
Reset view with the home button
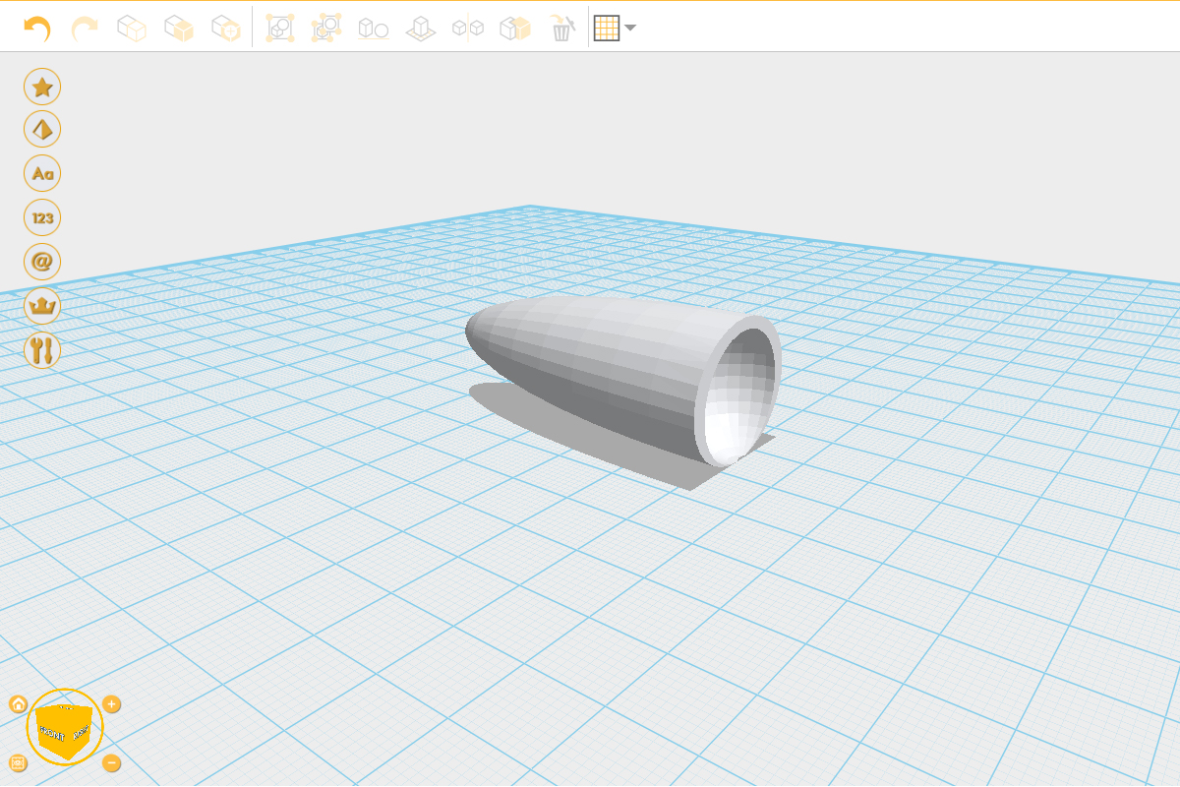click(18, 704)
